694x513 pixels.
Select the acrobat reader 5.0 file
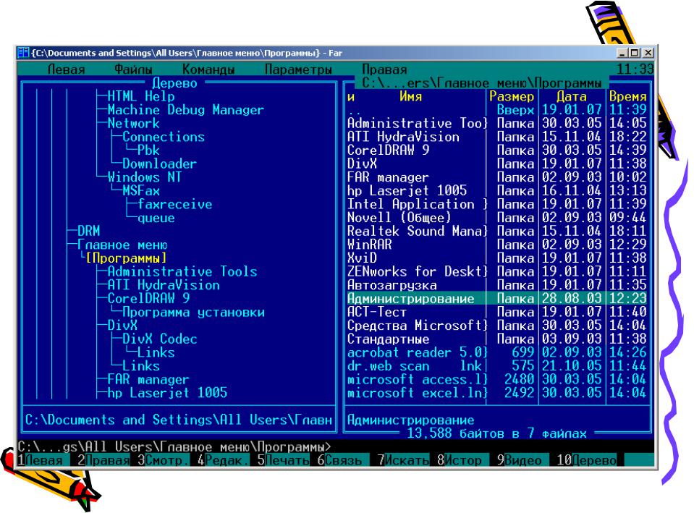pyautogui.click(x=497, y=353)
